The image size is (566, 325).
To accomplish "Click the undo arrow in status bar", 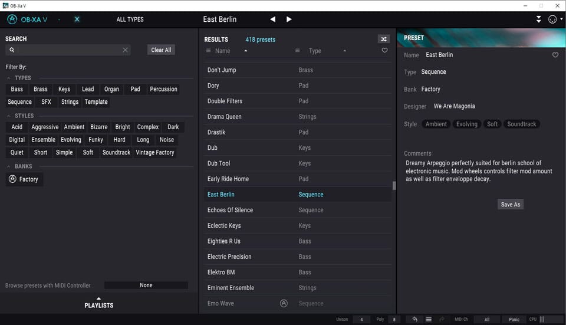I will (414, 319).
